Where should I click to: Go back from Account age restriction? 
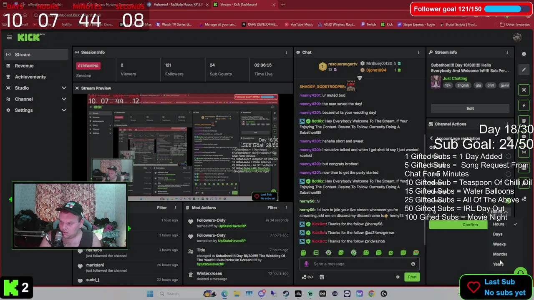coord(431,138)
